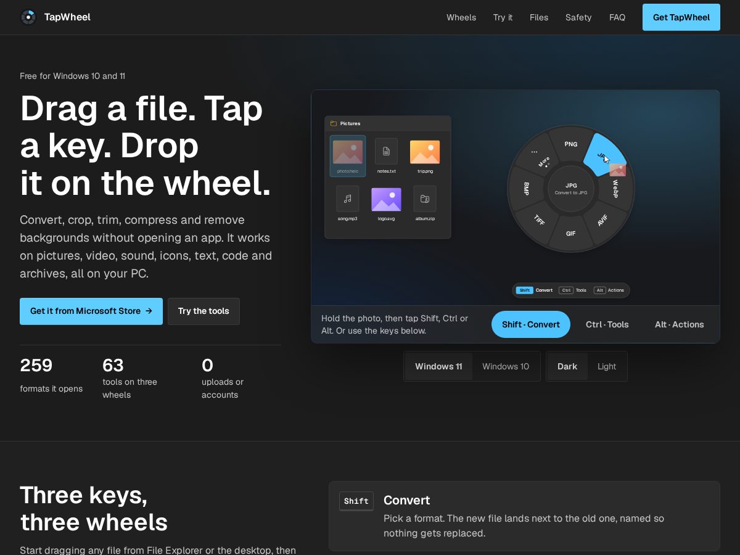Select the Alt · Actions wheel tab
This screenshot has width=740, height=555.
[x=680, y=324]
